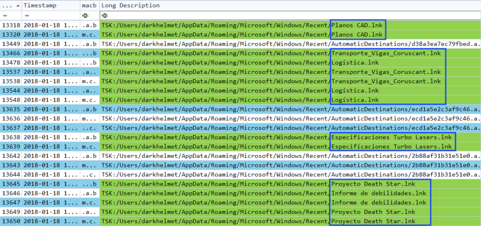Click the ABC filter icon under Long Description
The width and height of the screenshot is (481, 226).
point(104,15)
